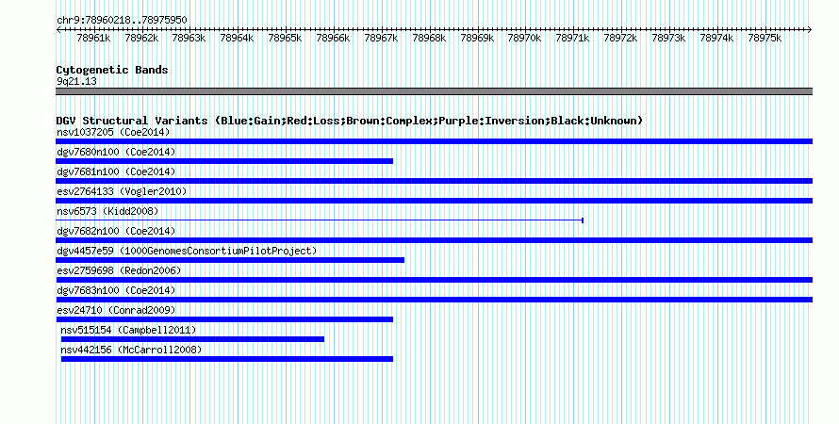This screenshot has width=839, height=424.
Task: Click the DGV Structural Variants track title
Action: pyautogui.click(x=350, y=121)
